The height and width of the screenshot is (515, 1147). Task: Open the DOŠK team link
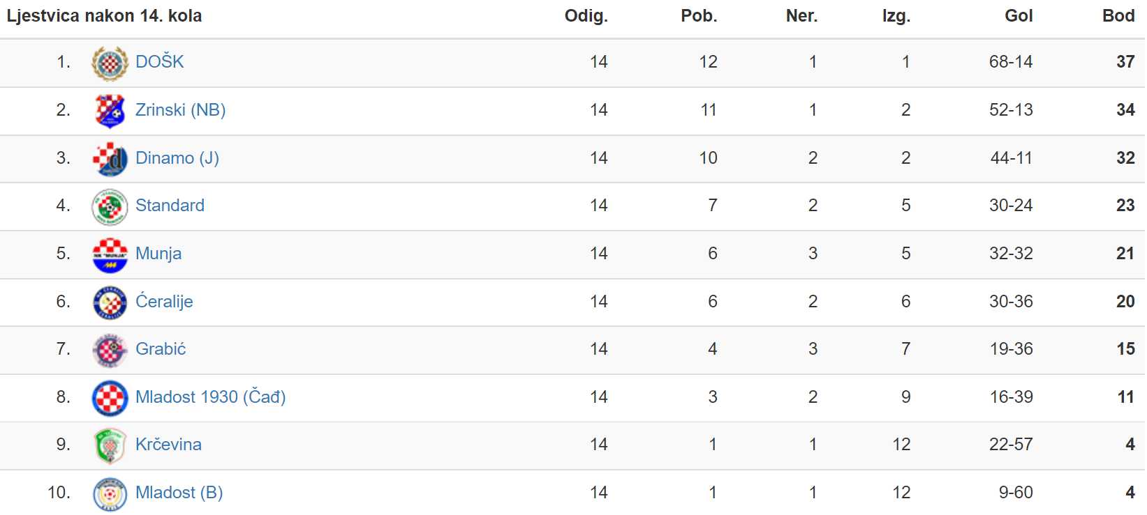pos(160,62)
